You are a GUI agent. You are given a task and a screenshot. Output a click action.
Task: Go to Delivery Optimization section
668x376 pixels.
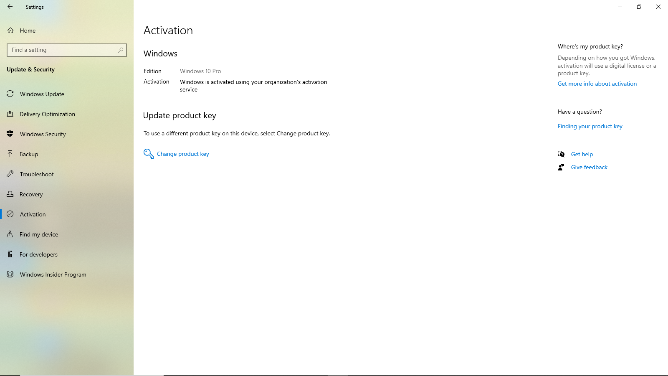[x=67, y=114]
